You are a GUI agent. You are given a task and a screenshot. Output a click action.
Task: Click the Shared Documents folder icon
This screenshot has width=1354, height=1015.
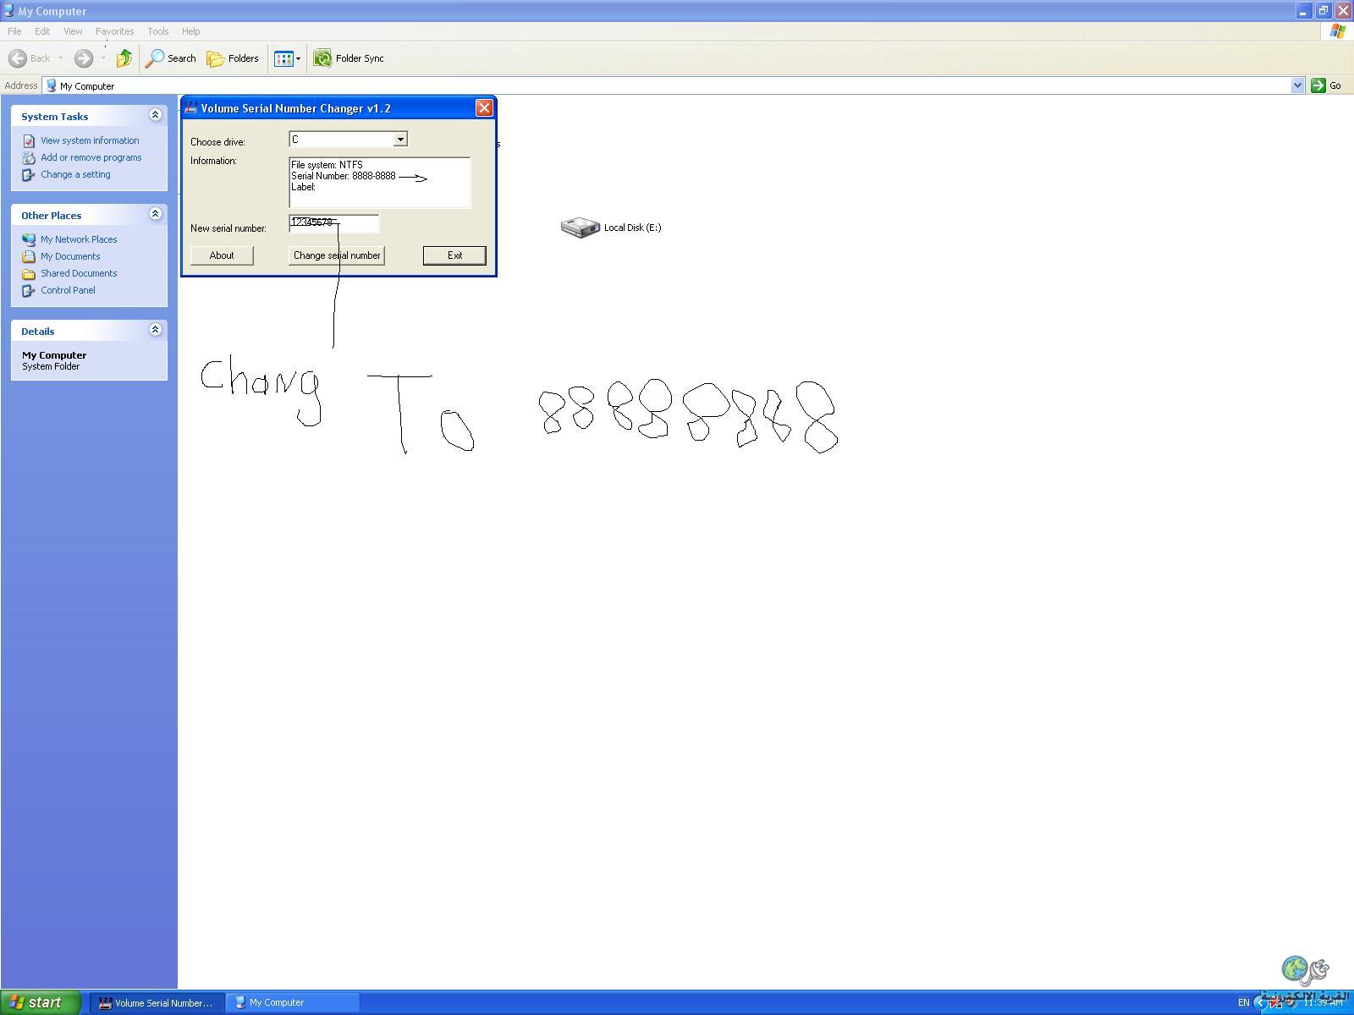pyautogui.click(x=29, y=273)
